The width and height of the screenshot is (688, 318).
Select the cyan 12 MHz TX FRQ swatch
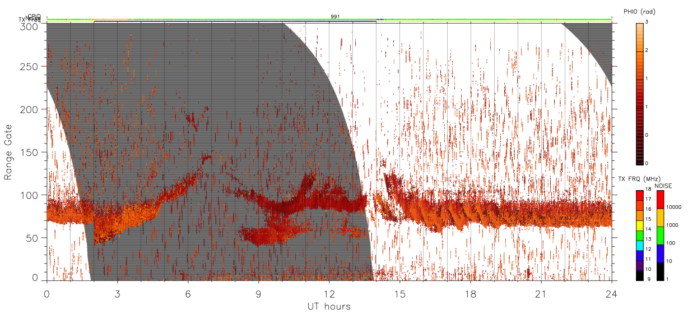click(640, 246)
